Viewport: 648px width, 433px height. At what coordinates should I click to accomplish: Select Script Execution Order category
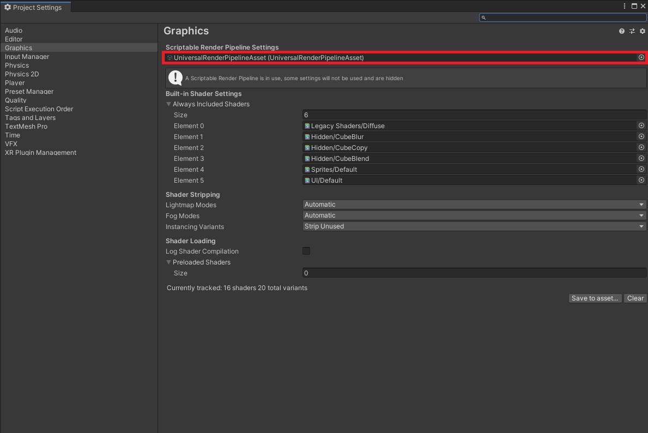[x=78, y=109]
